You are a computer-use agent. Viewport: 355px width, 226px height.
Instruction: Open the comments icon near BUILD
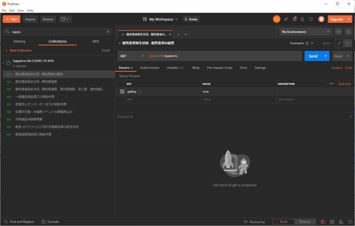pos(347,43)
